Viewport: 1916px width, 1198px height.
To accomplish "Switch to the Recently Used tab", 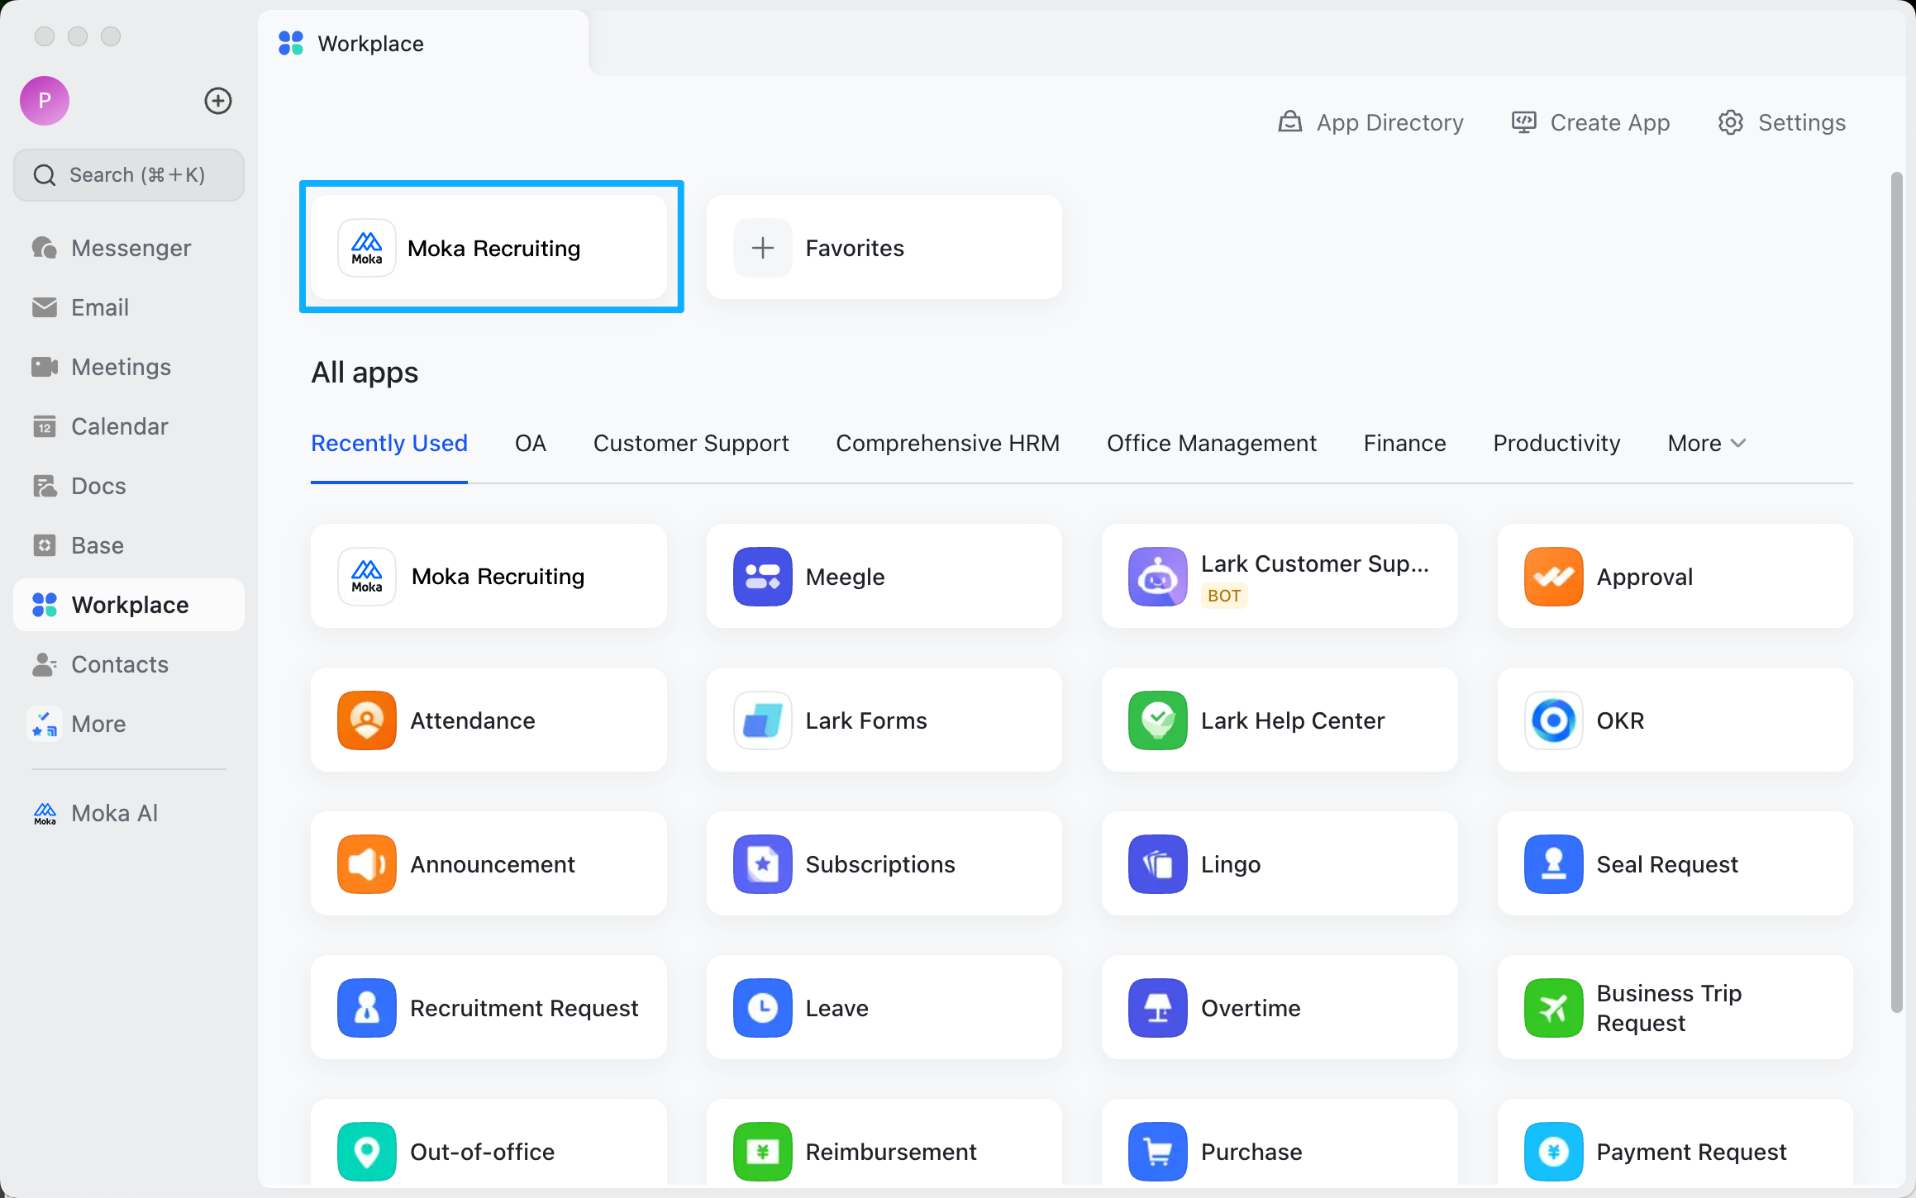I will 389,444.
